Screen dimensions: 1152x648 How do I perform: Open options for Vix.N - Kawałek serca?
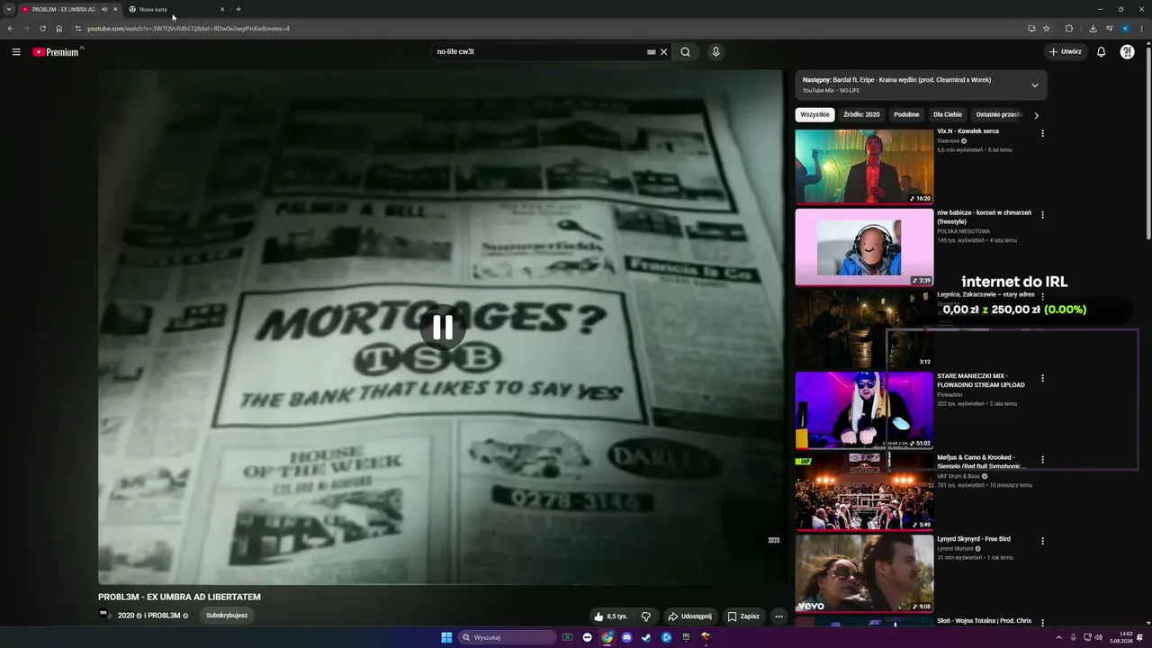[x=1043, y=133]
